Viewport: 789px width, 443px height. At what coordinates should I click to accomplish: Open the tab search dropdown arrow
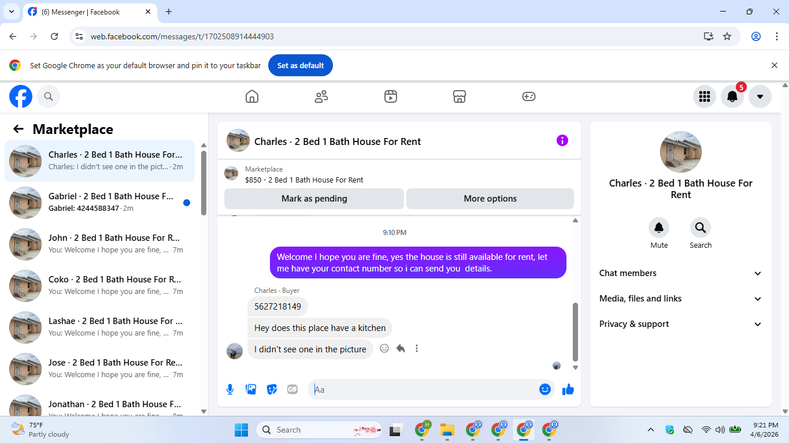tap(12, 12)
